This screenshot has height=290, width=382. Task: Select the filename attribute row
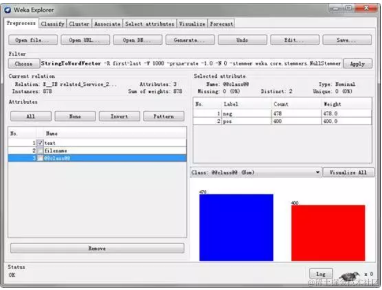(98, 151)
